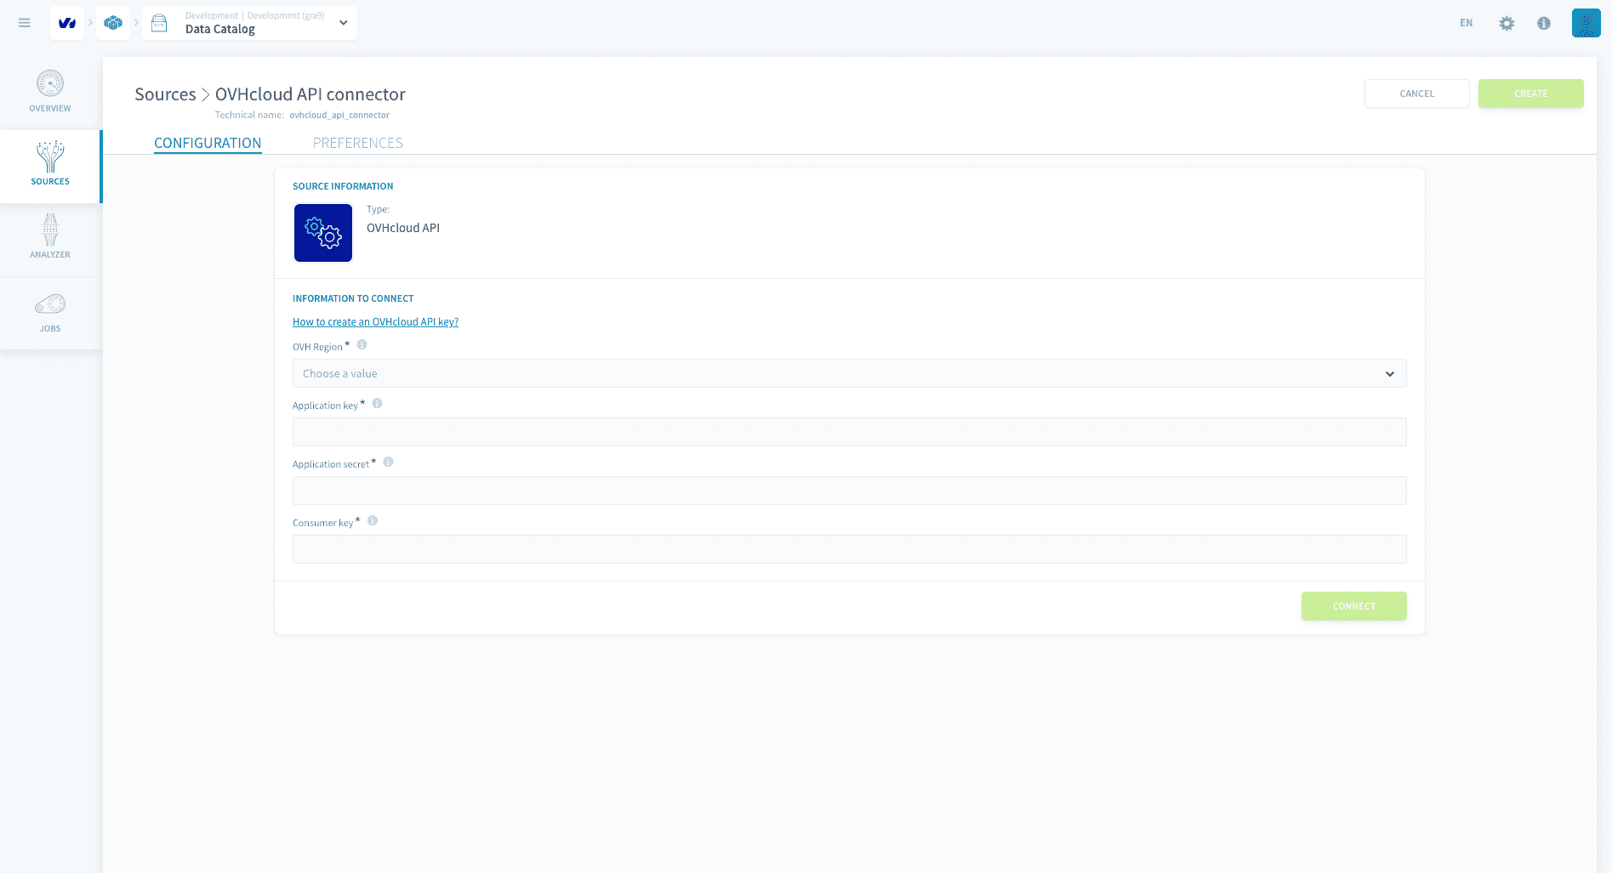This screenshot has height=873, width=1612.
Task: Open Analyzer in the sidebar
Action: tap(50, 239)
